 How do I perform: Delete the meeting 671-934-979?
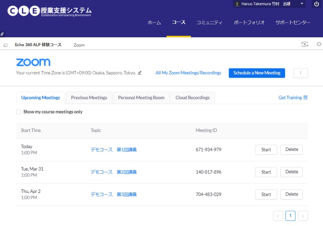[x=292, y=149]
